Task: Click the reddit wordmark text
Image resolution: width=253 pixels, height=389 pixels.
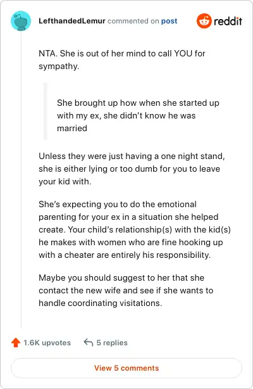Action: 228,21
